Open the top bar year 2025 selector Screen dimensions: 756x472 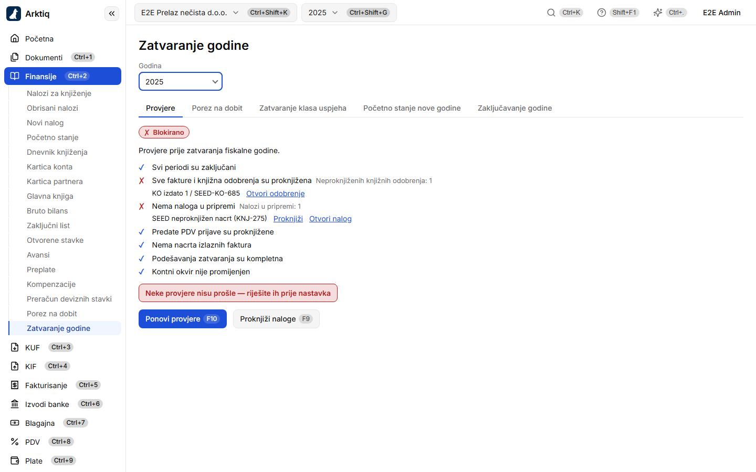349,13
